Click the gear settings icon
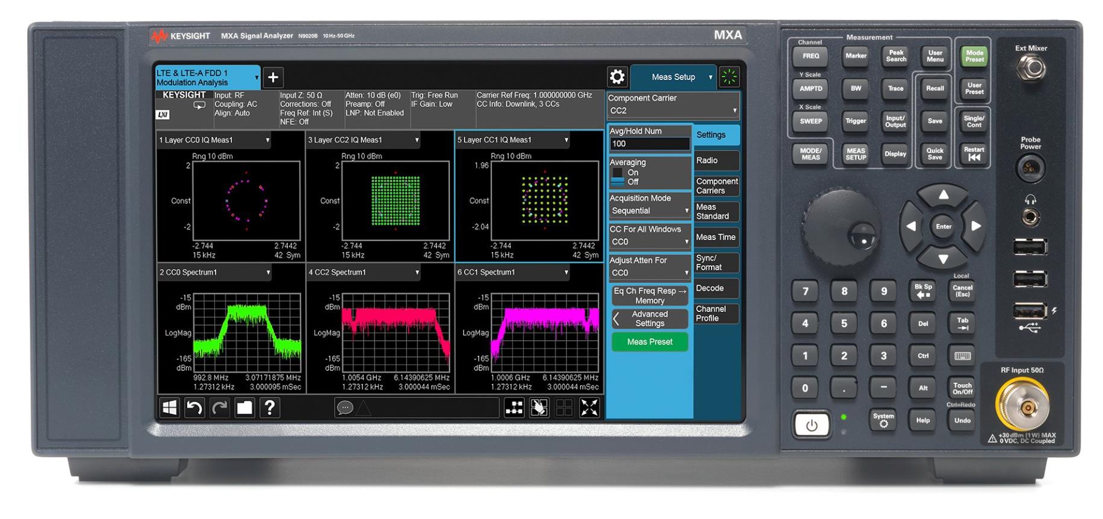 click(617, 77)
